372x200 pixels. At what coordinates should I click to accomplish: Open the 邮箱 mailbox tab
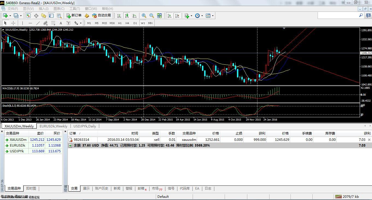click(x=142, y=188)
